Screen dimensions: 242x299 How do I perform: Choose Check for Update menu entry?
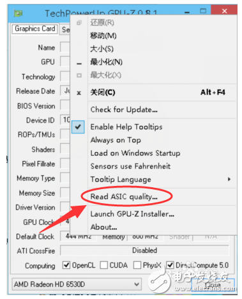[124, 110]
